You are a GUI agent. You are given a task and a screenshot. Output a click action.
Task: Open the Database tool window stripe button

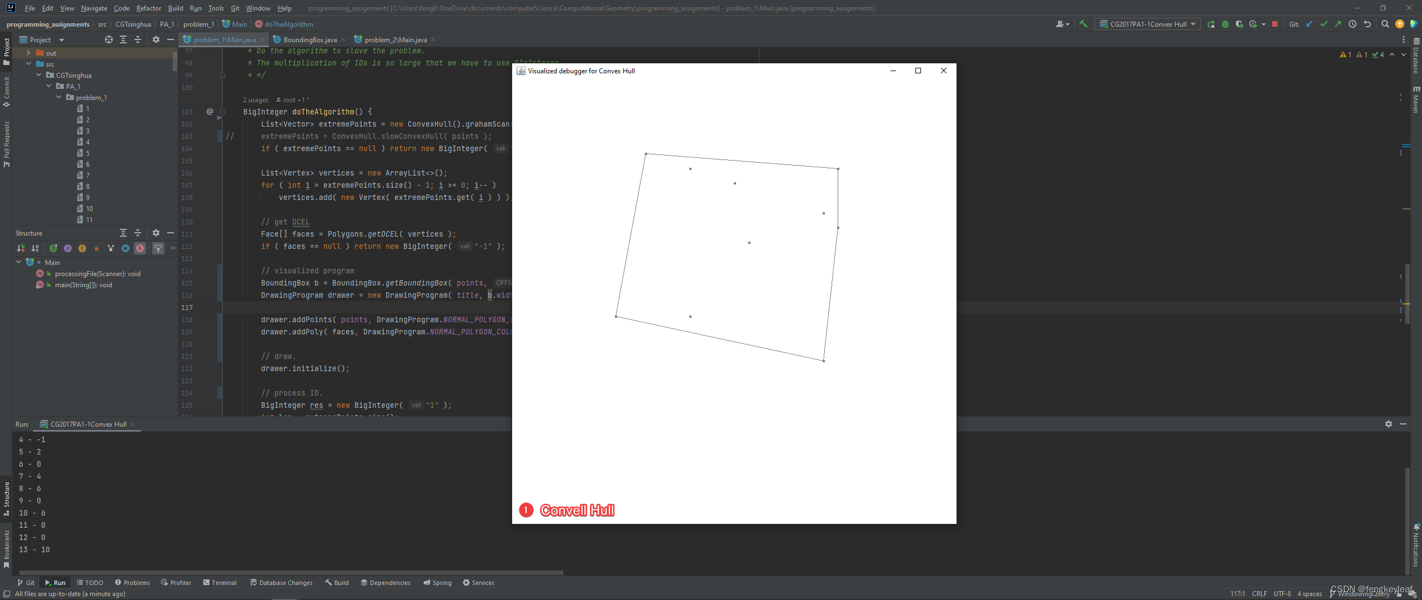coord(1416,56)
